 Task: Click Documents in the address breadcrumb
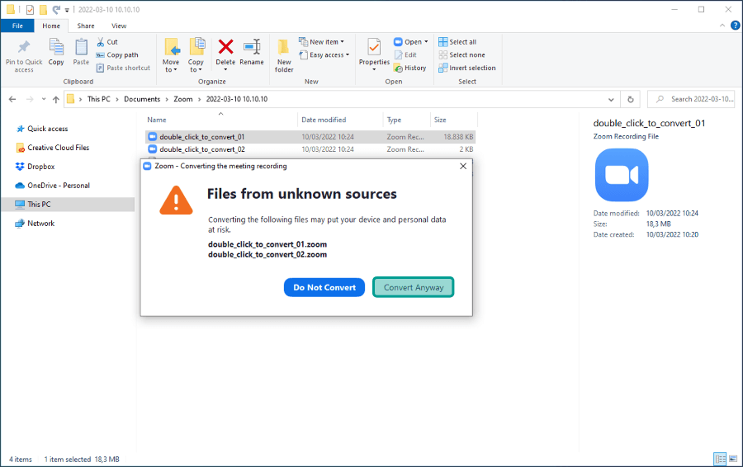(x=142, y=99)
